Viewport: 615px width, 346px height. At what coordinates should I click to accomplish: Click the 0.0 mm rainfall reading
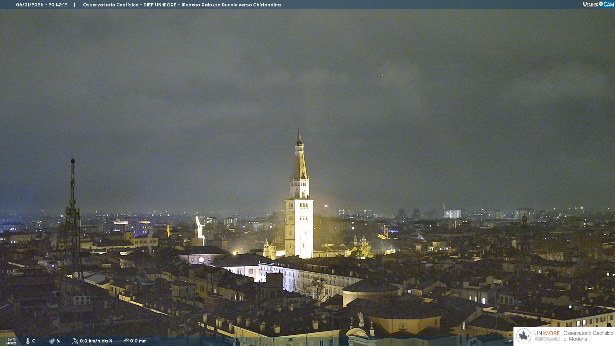138,341
